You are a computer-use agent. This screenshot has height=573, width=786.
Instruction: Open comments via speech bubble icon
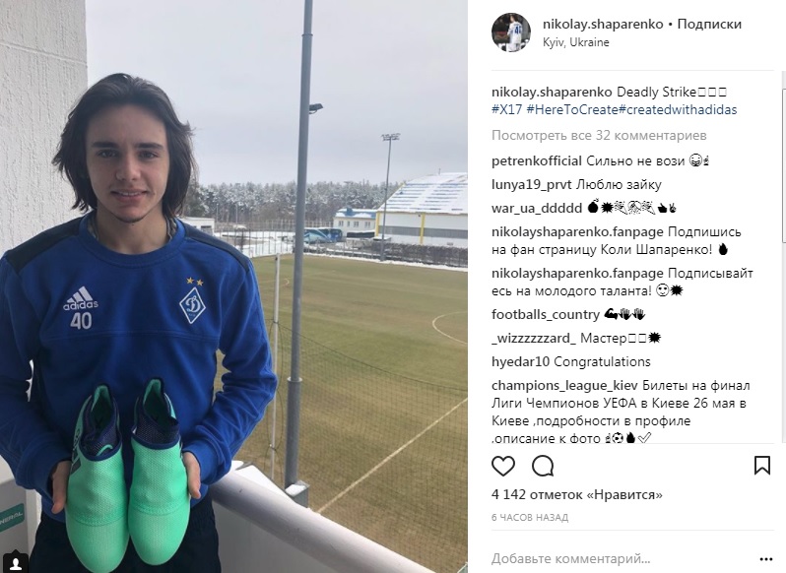[543, 467]
